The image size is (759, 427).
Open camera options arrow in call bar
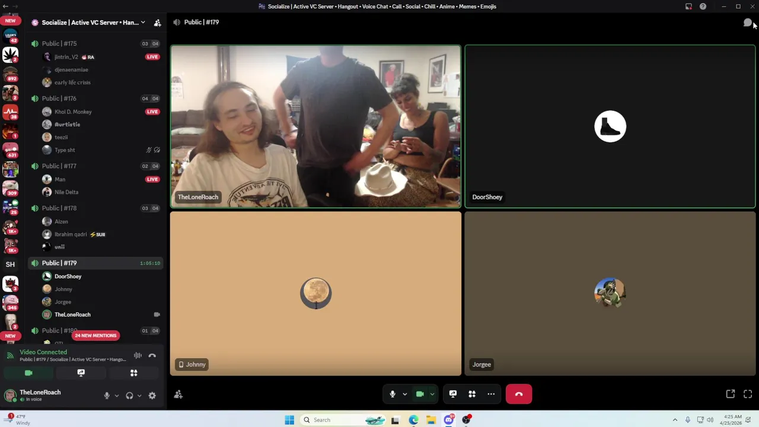click(x=432, y=394)
